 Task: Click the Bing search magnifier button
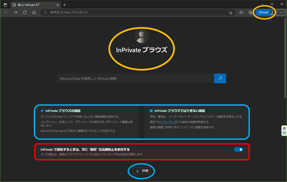pos(220,78)
